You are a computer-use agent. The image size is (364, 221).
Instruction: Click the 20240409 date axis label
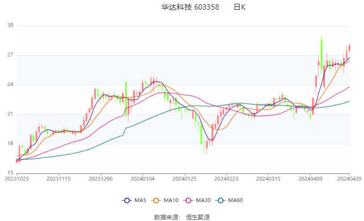pos(310,179)
